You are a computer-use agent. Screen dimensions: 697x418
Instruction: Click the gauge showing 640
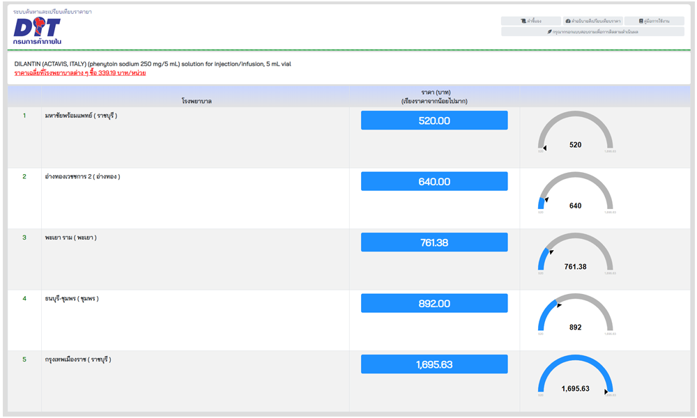(576, 192)
